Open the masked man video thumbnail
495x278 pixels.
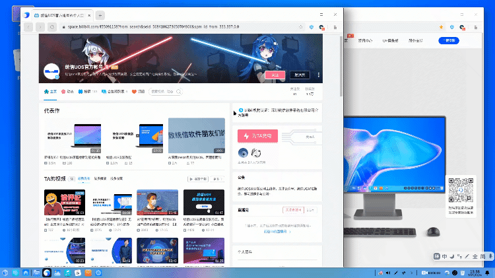[x=157, y=203]
